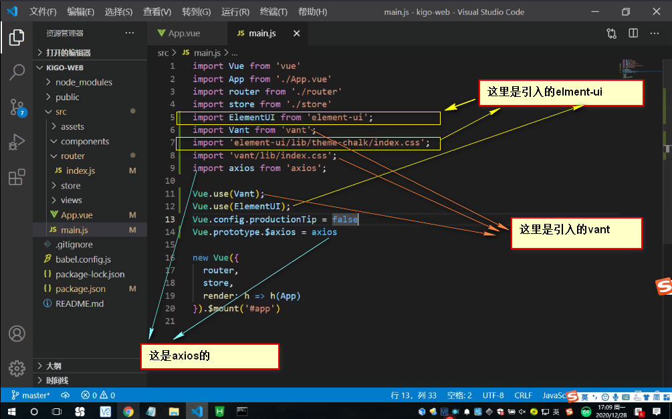Expand the store folder
This screenshot has height=419, width=672.
pyautogui.click(x=90, y=186)
